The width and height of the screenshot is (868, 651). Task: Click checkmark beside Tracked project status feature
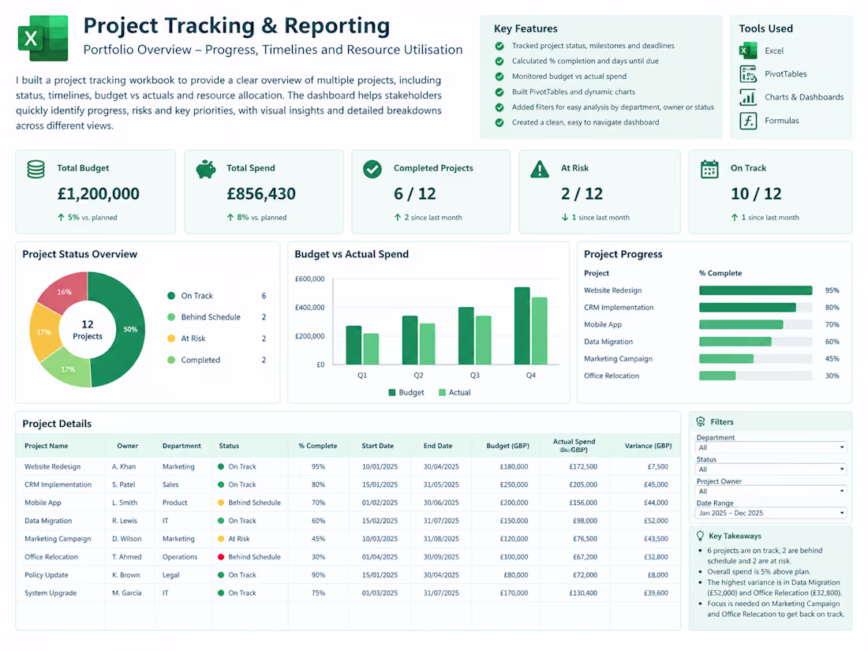click(499, 46)
